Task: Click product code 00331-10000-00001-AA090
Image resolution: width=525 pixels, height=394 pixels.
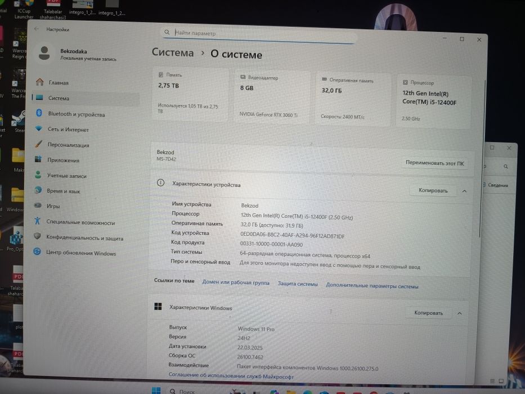Action: (271, 244)
